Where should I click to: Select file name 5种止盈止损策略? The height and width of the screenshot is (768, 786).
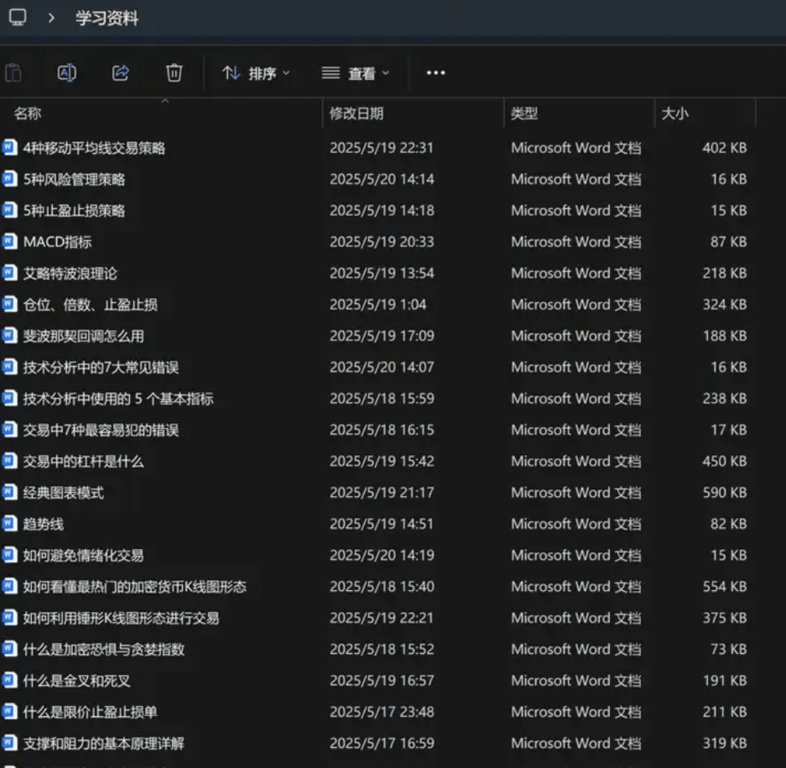[x=74, y=211]
